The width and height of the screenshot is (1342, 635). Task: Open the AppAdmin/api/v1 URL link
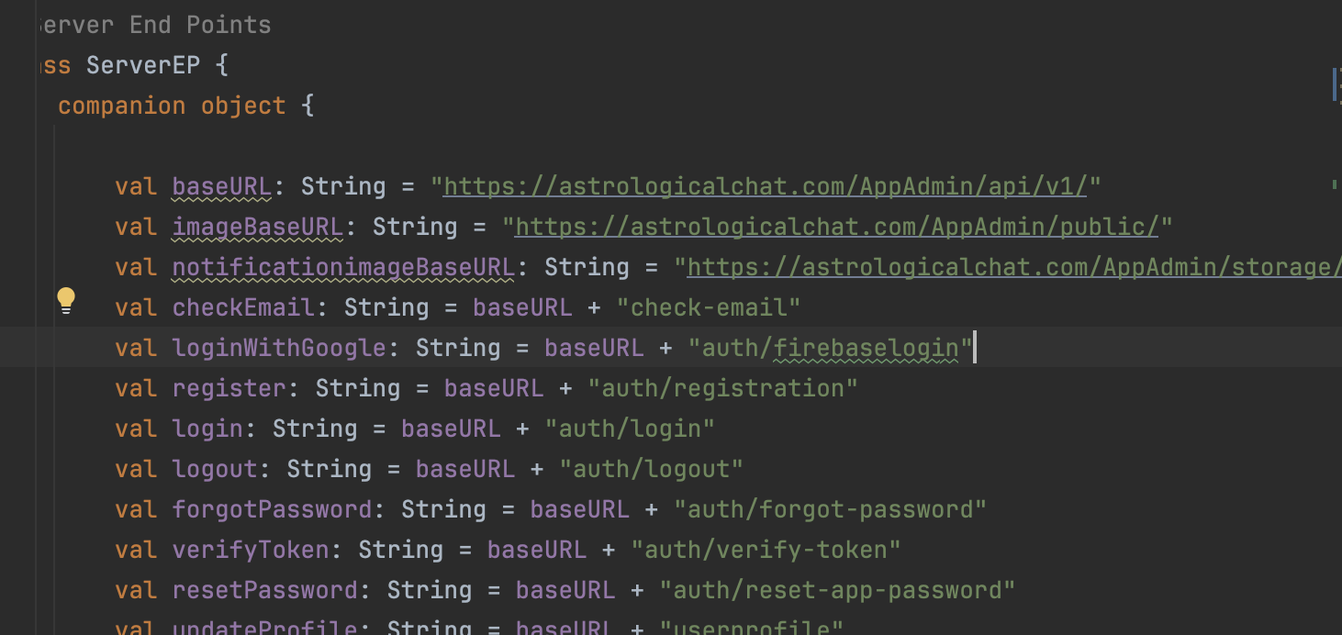[764, 186]
